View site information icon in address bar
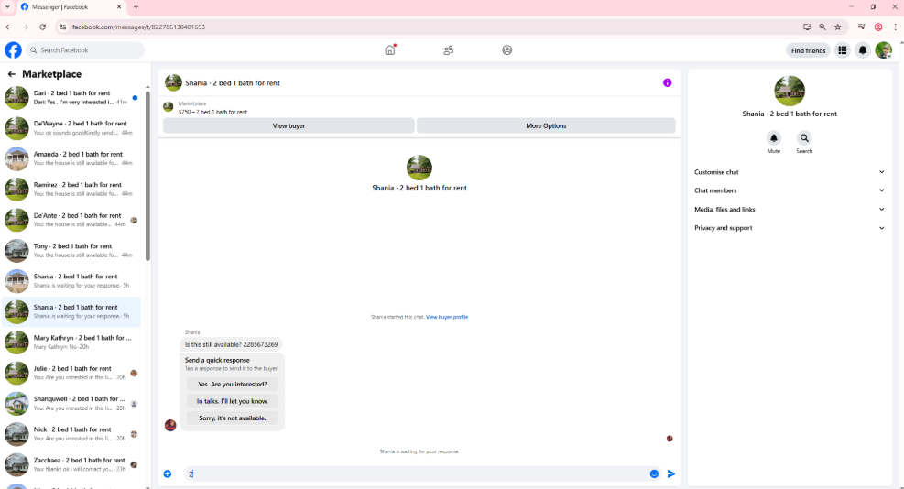The height and width of the screenshot is (489, 904). pos(63,27)
